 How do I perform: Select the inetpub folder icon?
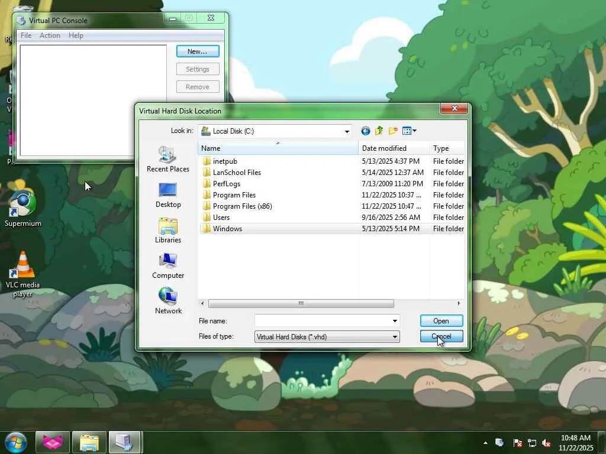[x=207, y=161]
